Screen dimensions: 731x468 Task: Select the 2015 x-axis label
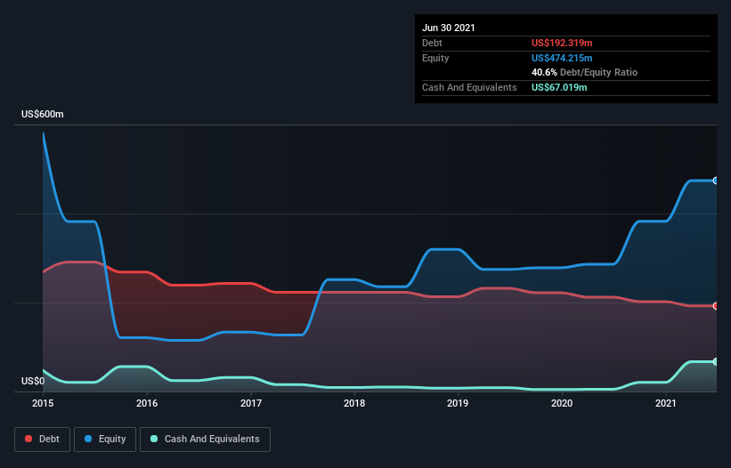43,403
